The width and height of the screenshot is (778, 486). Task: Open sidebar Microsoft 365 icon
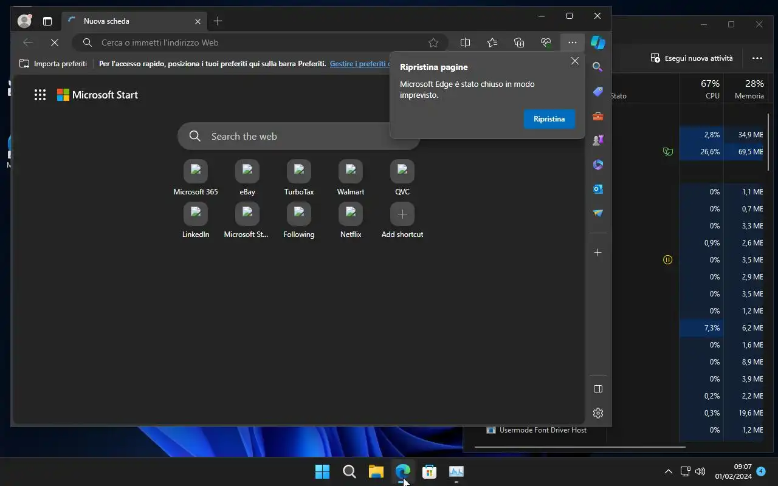[x=597, y=165]
